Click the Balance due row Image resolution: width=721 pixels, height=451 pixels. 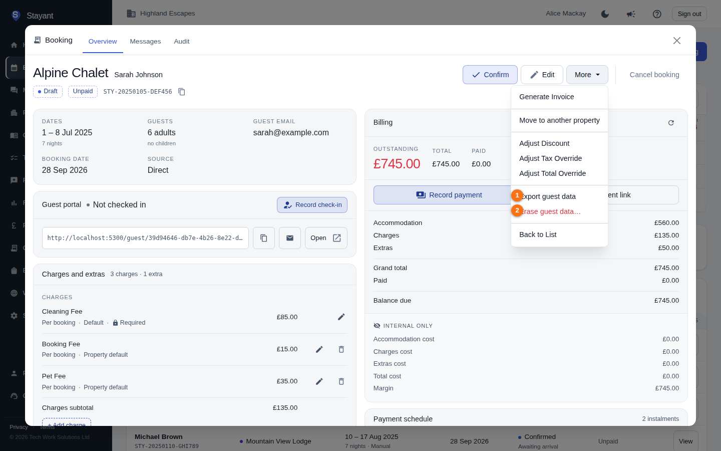[x=526, y=301]
